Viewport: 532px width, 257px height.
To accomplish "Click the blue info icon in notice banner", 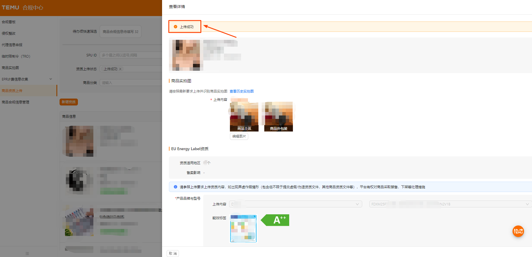I will tap(176, 187).
